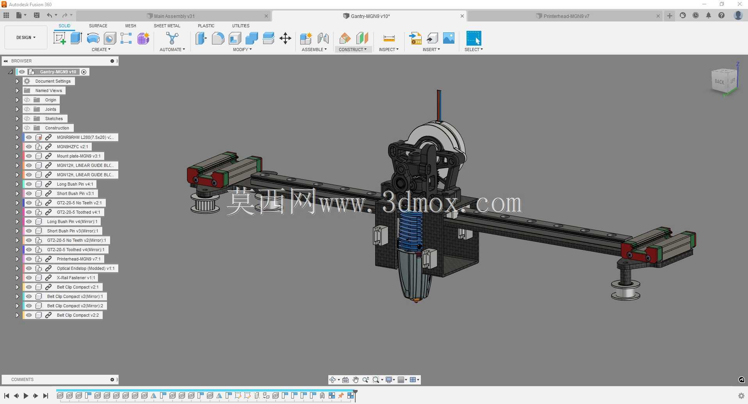
Task: Select the Offset Plane construct tool
Action: (x=345, y=38)
